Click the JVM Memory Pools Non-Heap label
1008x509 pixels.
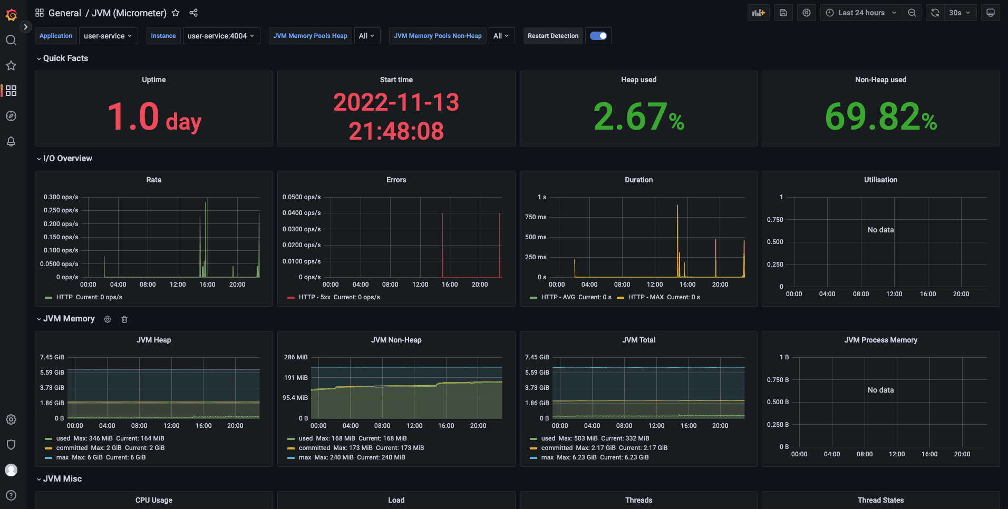437,35
